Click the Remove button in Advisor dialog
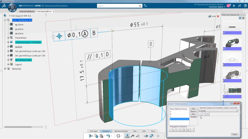The image size is (248, 139). (x=193, y=111)
